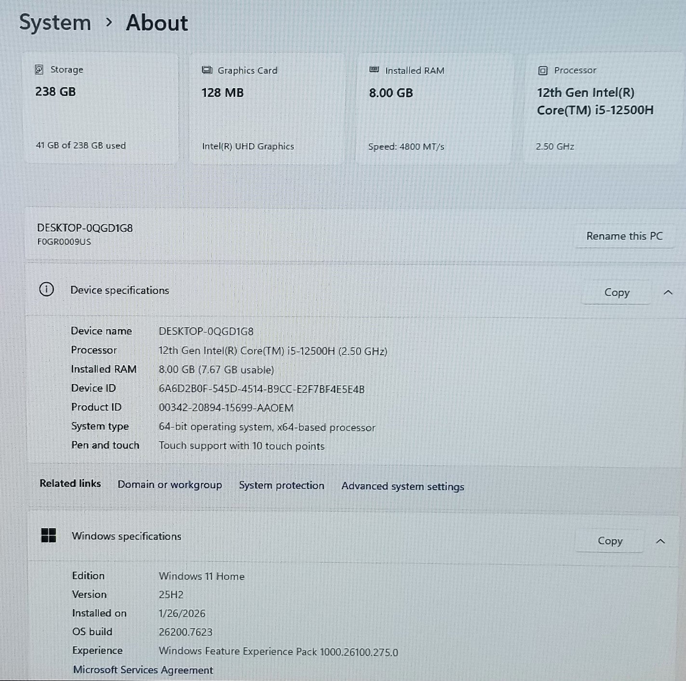Click the Graphics Card icon
The height and width of the screenshot is (681, 686).
(x=207, y=70)
